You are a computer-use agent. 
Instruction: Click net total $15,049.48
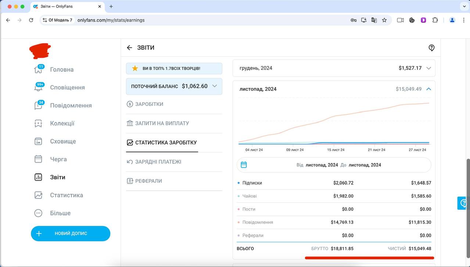tap(420, 249)
